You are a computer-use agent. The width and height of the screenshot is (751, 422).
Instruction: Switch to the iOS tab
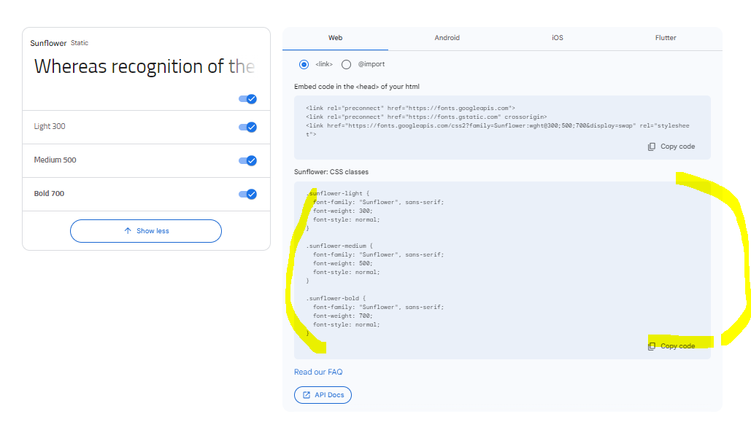coord(557,38)
